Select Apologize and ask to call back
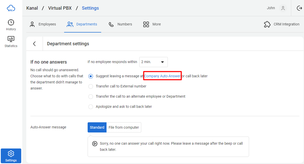 [91, 107]
